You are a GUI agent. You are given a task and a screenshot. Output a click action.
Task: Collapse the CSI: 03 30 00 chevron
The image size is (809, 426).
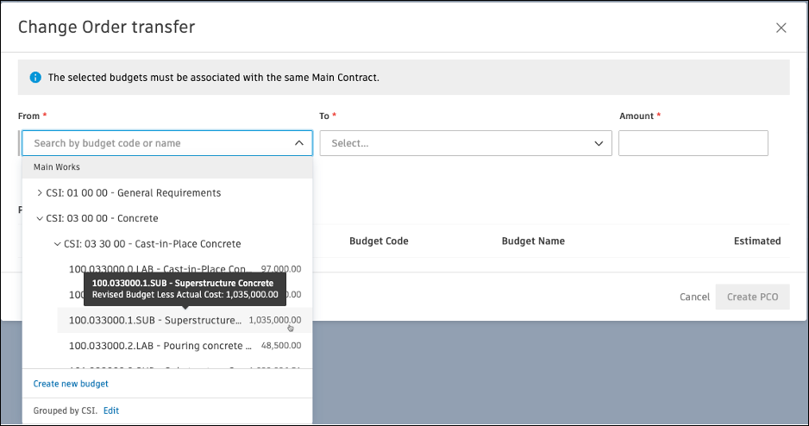pos(57,244)
